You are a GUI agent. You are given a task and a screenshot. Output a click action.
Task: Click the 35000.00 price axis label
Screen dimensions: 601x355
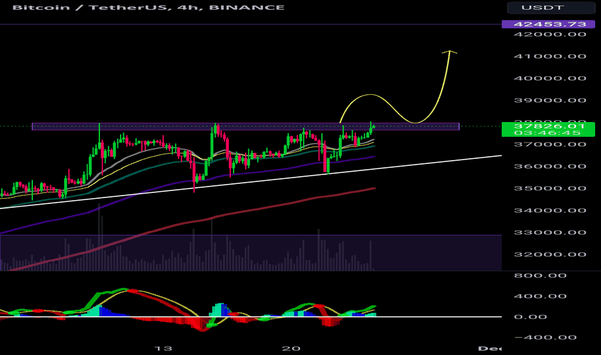tap(550, 188)
